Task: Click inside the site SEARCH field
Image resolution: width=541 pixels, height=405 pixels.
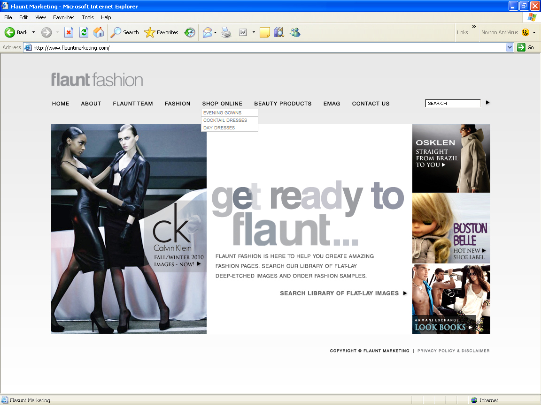Action: pos(453,103)
